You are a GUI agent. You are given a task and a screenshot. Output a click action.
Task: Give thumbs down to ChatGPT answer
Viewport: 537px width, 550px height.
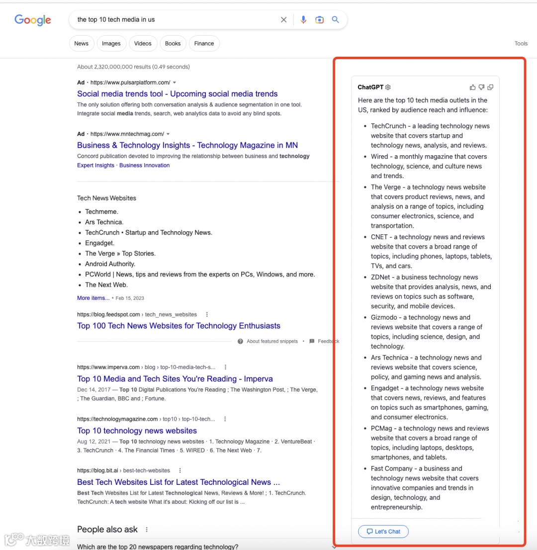(x=482, y=87)
